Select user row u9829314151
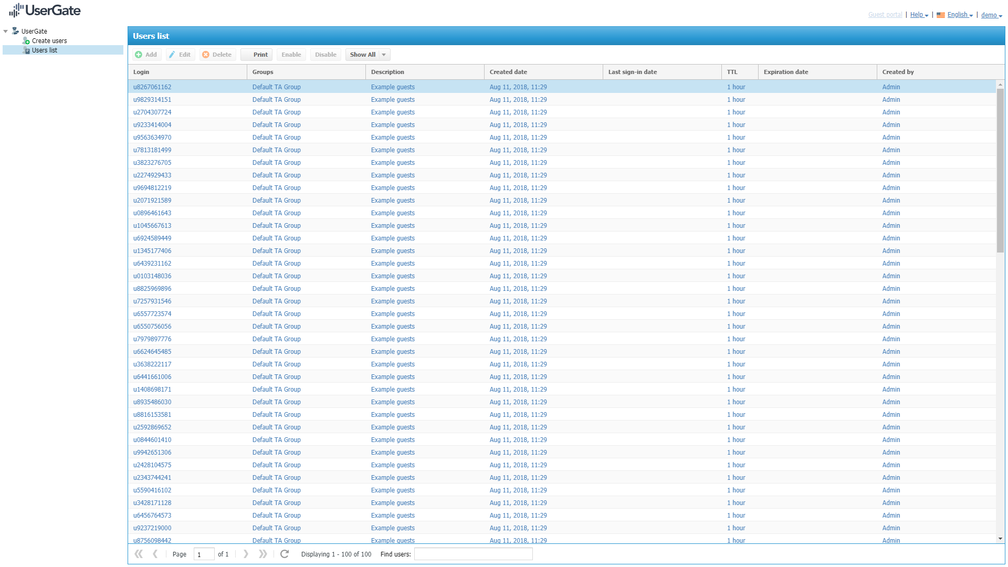The image size is (1008, 567). coord(152,100)
